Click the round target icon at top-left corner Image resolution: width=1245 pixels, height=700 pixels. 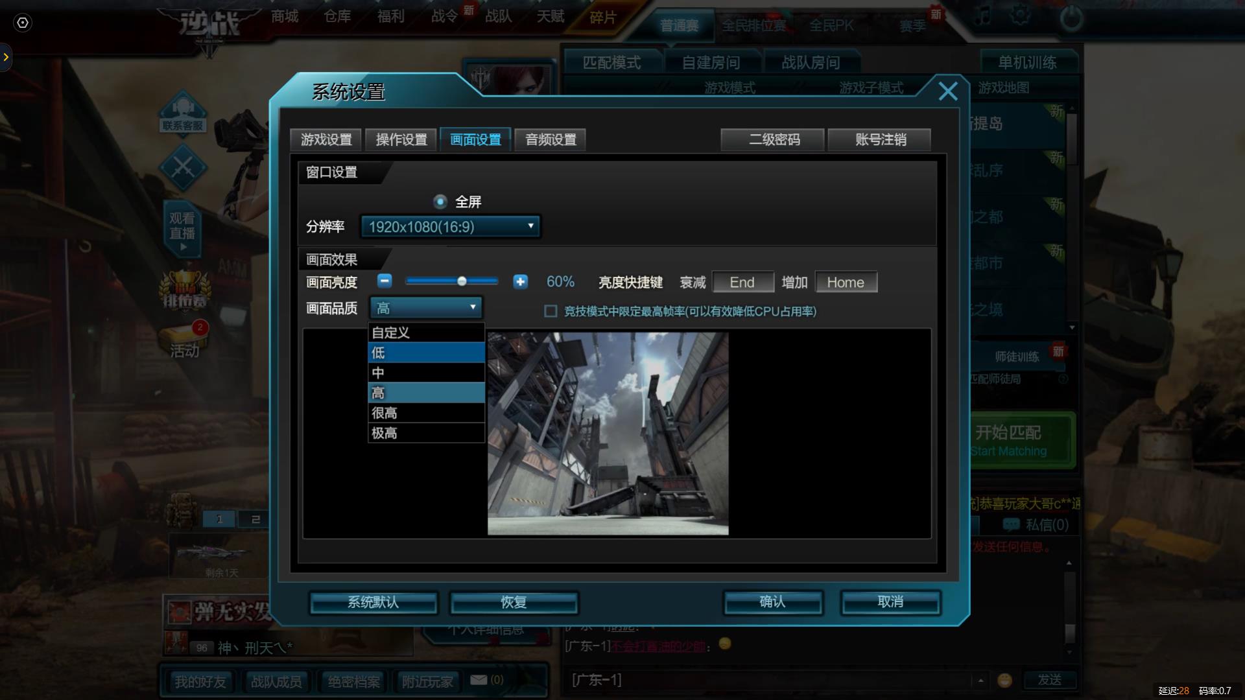pos(23,23)
